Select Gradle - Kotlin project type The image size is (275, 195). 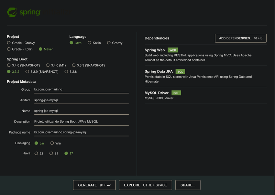[20, 49]
